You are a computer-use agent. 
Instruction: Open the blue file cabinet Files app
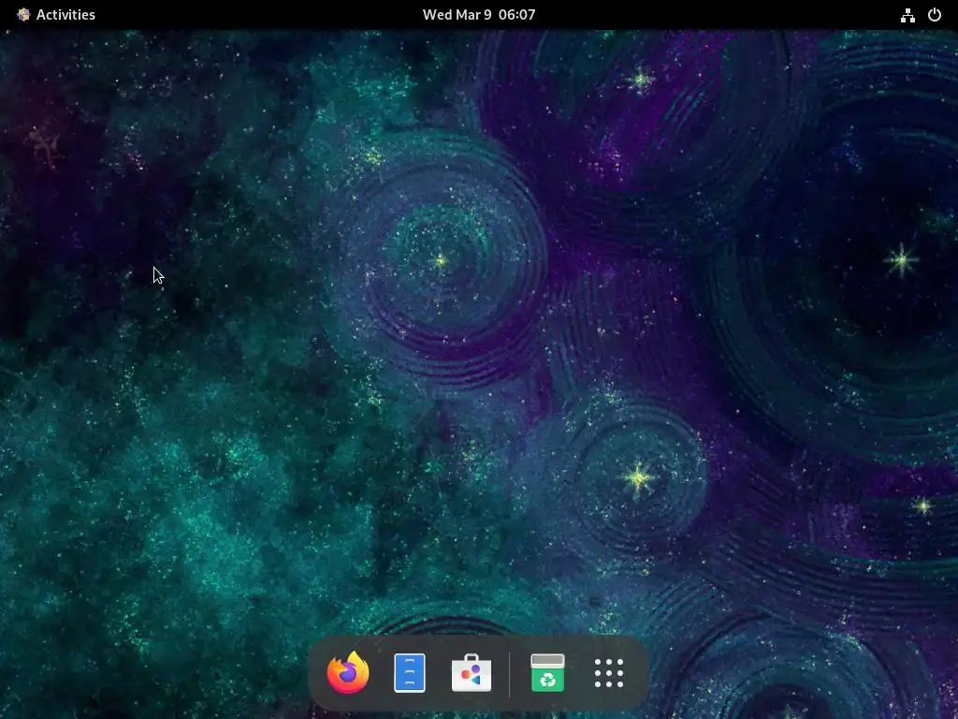tap(410, 672)
